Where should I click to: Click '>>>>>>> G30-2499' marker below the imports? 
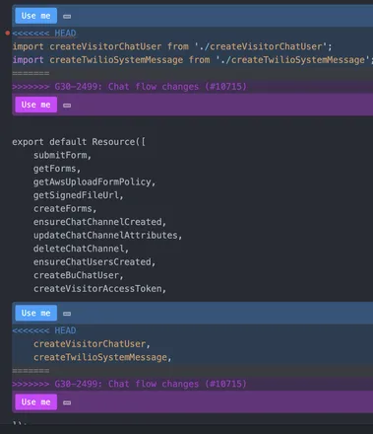129,87
